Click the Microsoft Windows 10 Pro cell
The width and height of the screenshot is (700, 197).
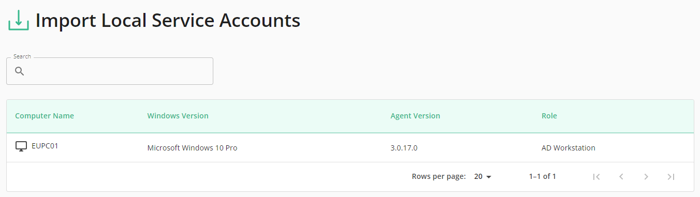192,148
